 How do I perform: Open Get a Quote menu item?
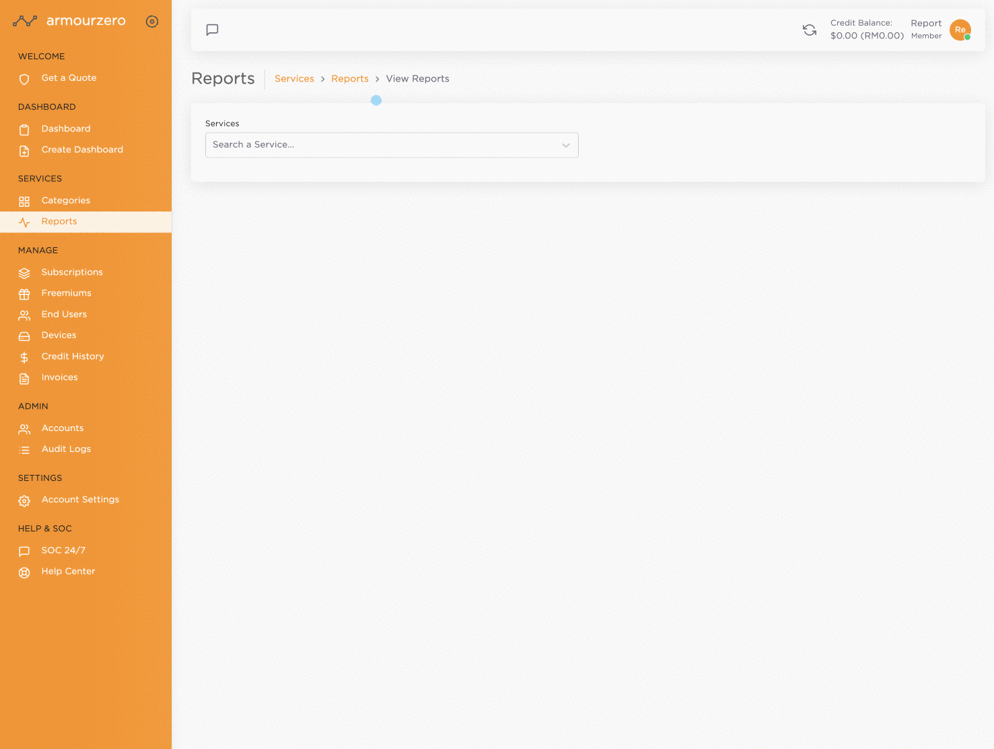point(69,78)
